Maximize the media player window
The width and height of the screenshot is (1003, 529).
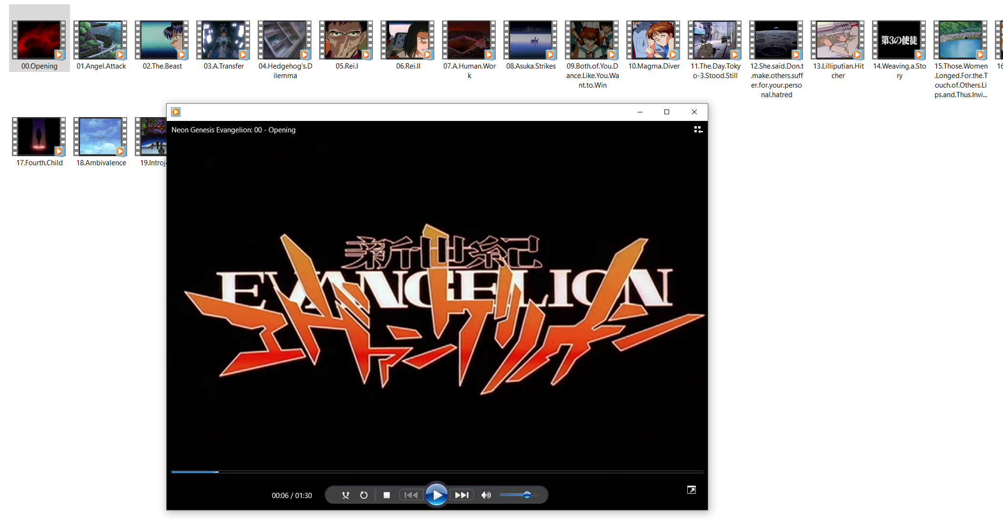click(x=667, y=112)
